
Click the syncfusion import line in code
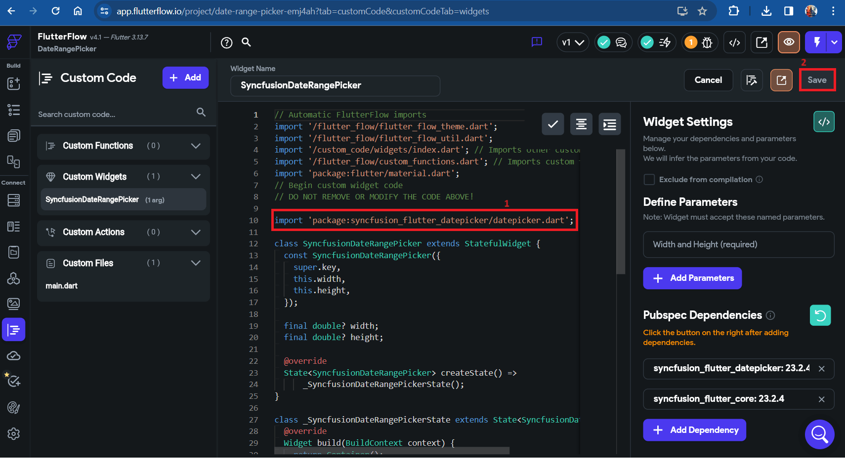pyautogui.click(x=424, y=220)
